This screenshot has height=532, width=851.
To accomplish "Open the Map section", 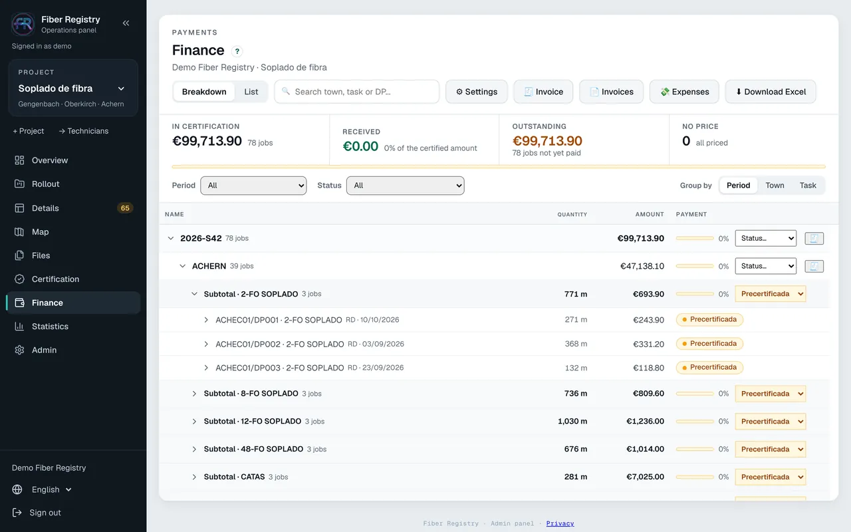I will tap(73, 232).
